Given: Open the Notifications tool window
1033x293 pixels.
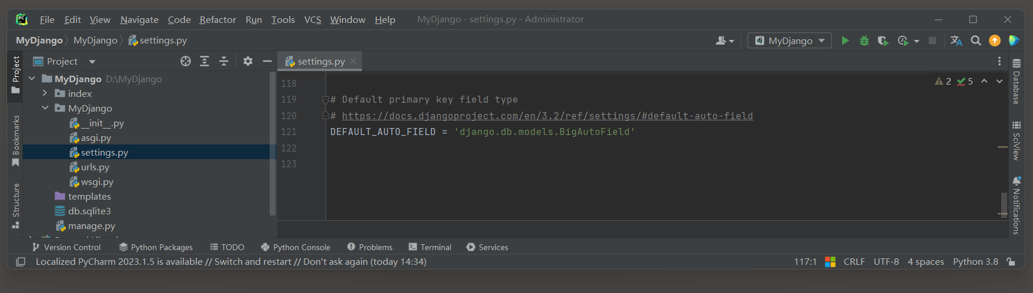Looking at the screenshot, I should coord(1017,206).
